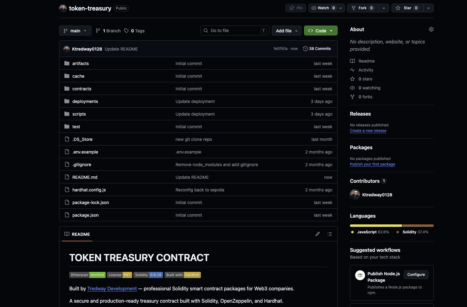Click Create a new release link
This screenshot has height=307, width=467.
[x=368, y=131]
